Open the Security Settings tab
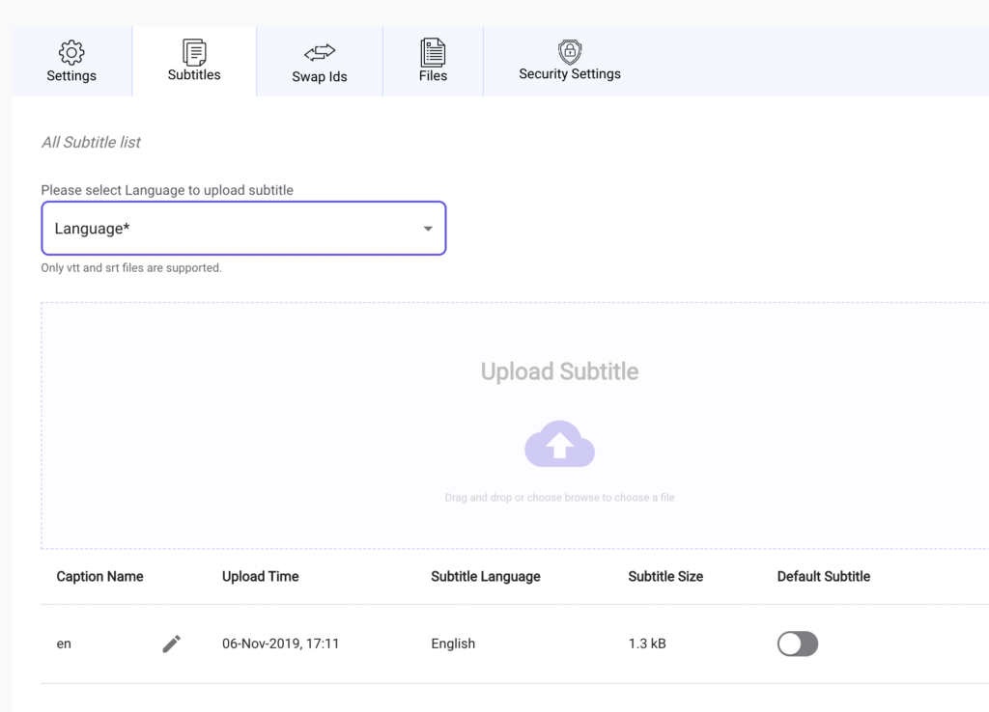989x712 pixels. click(x=570, y=61)
